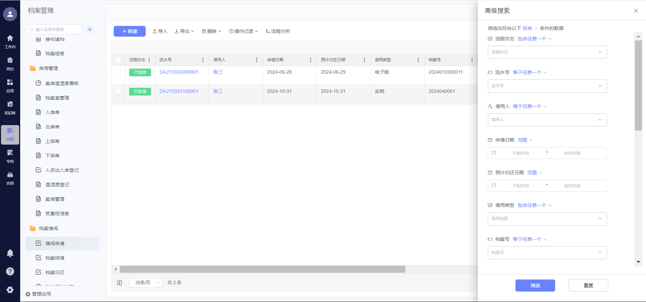Click the 重置 reset button
This screenshot has width=646, height=302.
[x=588, y=286]
